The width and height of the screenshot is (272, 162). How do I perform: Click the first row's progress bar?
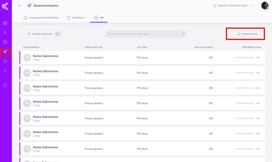244,57
